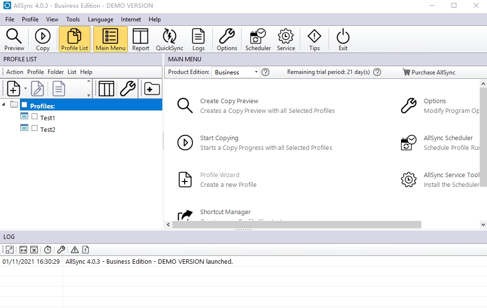Click the Tips toolbar icon
The width and height of the screenshot is (487, 308).
314,39
